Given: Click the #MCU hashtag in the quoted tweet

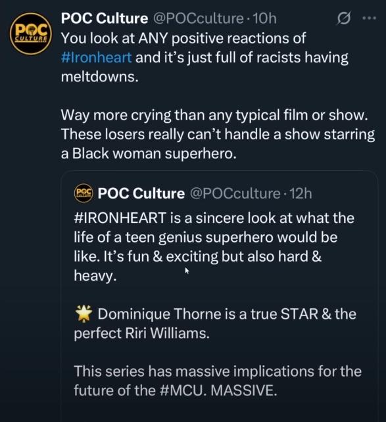Looking at the screenshot, I should (181, 390).
